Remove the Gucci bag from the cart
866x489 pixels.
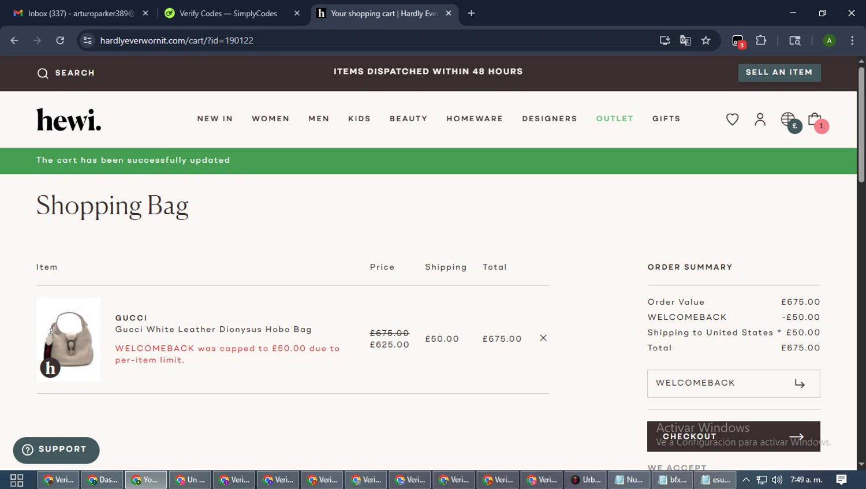[543, 338]
